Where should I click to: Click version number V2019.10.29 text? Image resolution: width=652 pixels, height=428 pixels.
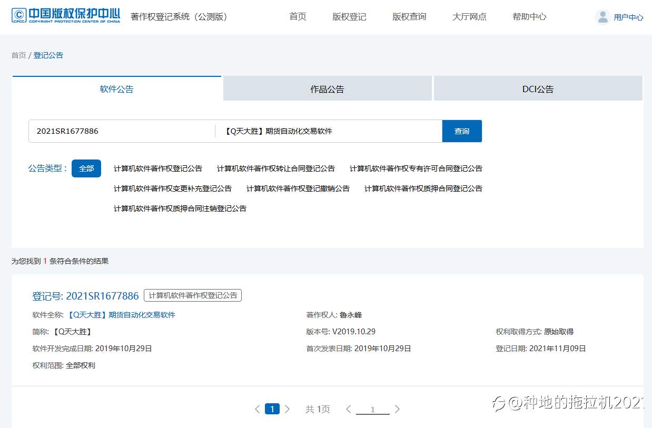tap(354, 332)
